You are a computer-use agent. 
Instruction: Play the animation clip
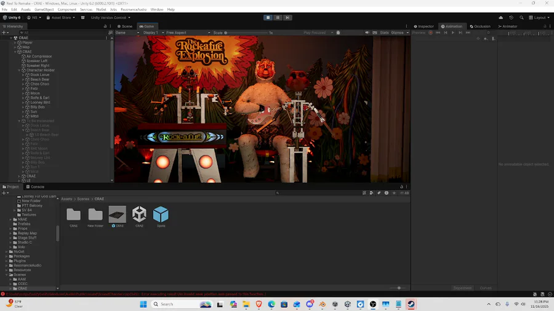pos(453,33)
